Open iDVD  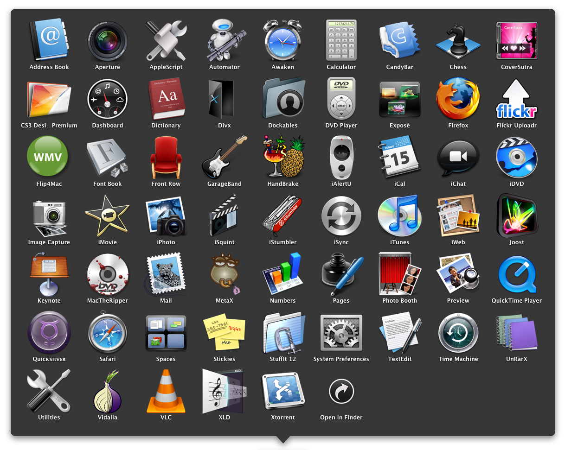coord(517,157)
